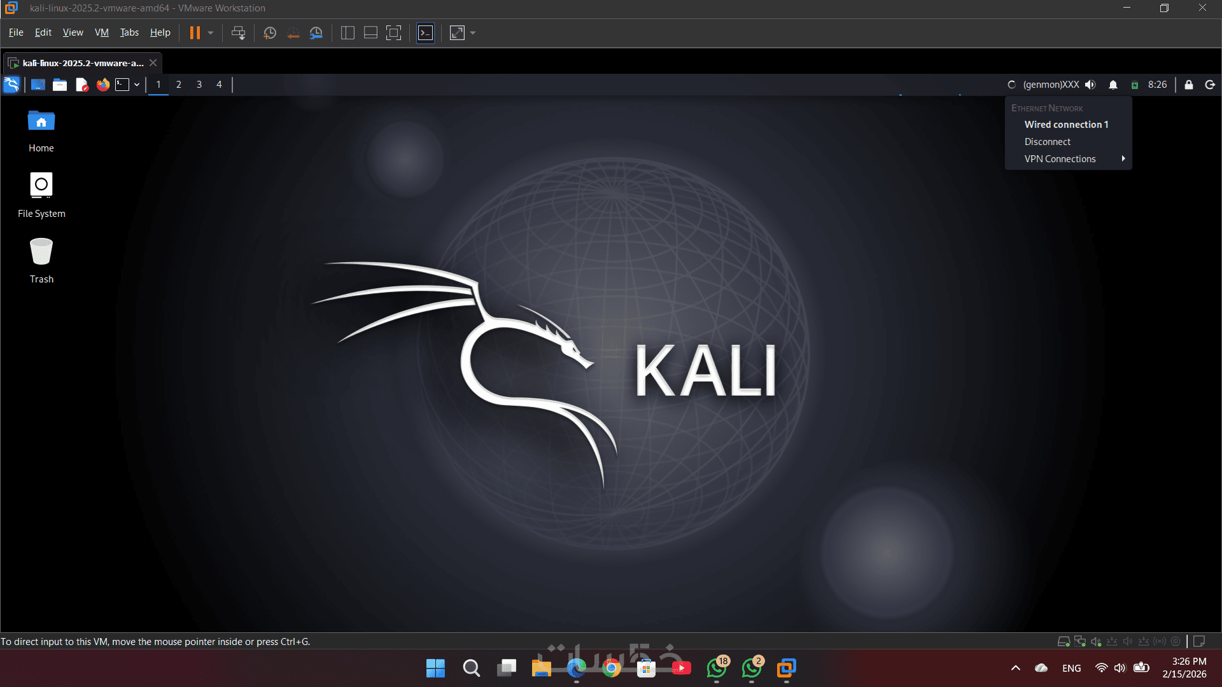Expand the stretch guest dropdown arrow
Image resolution: width=1222 pixels, height=687 pixels.
point(473,33)
